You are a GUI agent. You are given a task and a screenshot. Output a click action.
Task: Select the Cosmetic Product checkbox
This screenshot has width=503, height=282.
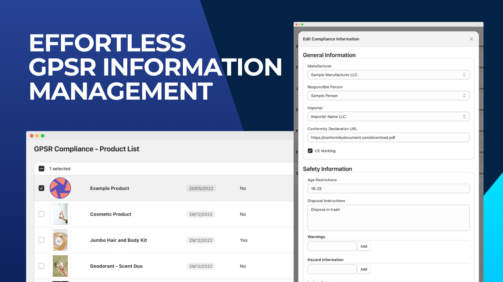tap(41, 214)
